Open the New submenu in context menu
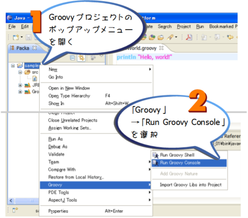Viewport: 248px width, 218px height. [96, 69]
